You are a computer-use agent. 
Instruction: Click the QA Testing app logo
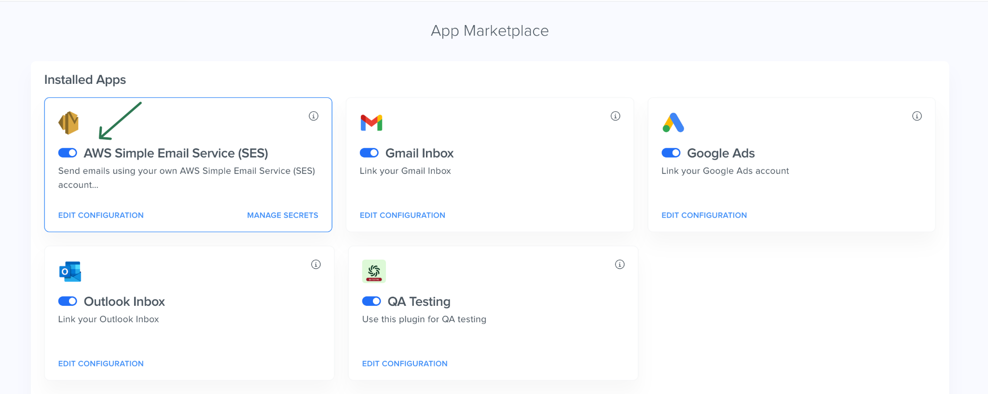(374, 271)
